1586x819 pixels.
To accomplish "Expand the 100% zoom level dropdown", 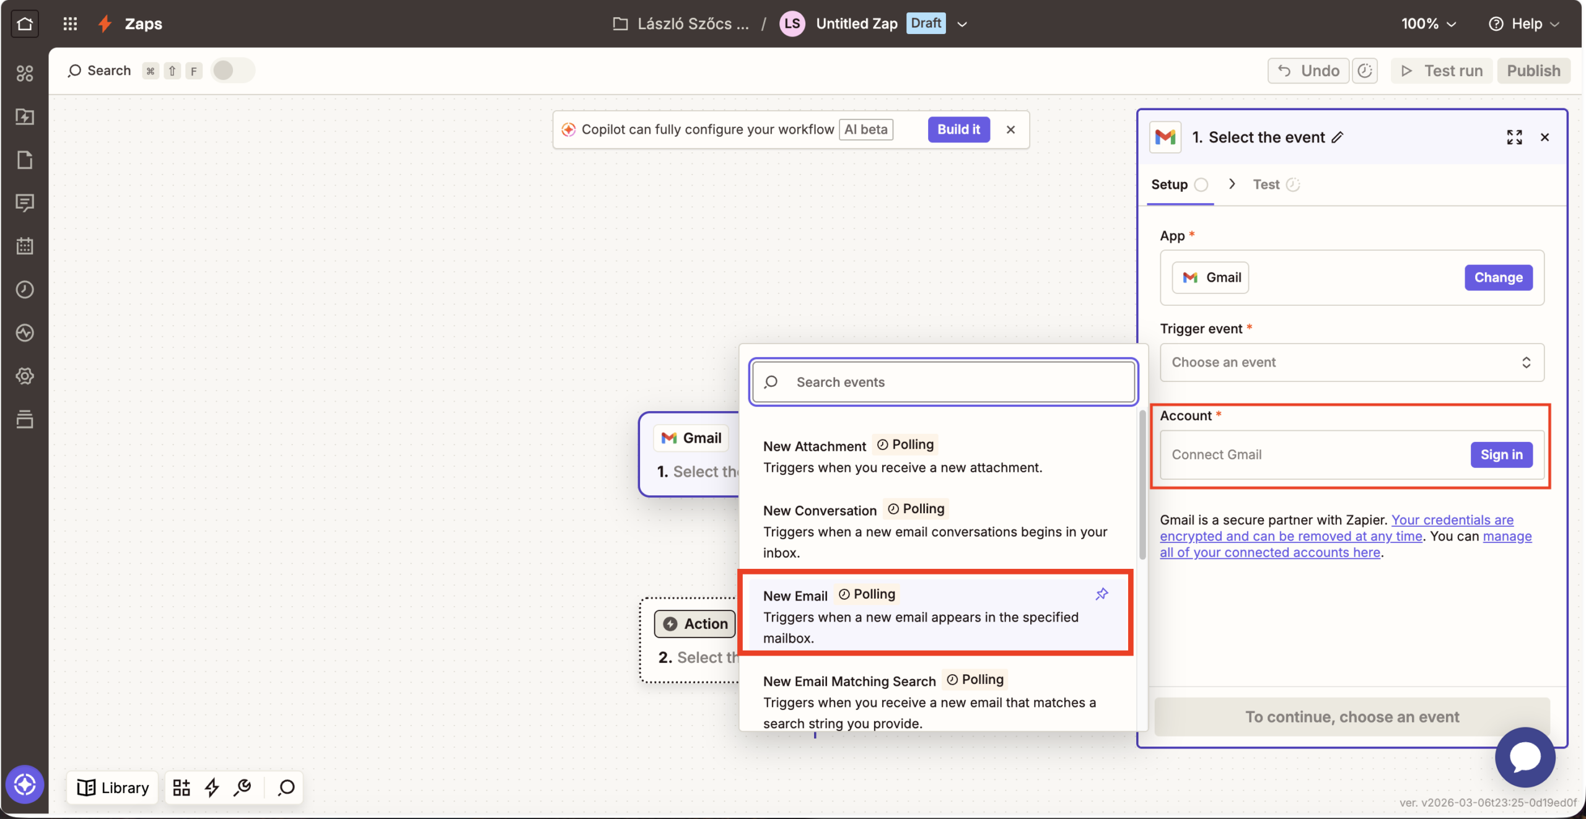I will pos(1429,24).
